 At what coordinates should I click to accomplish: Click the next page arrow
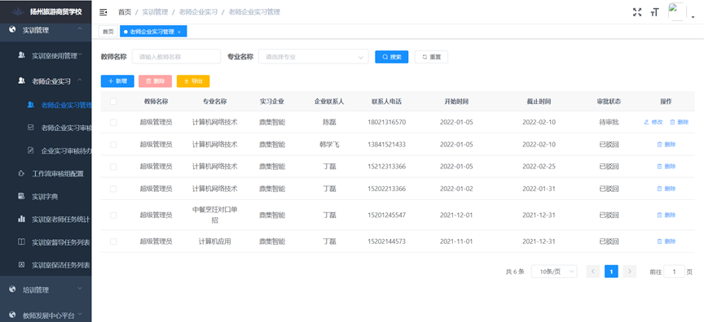pyautogui.click(x=630, y=272)
